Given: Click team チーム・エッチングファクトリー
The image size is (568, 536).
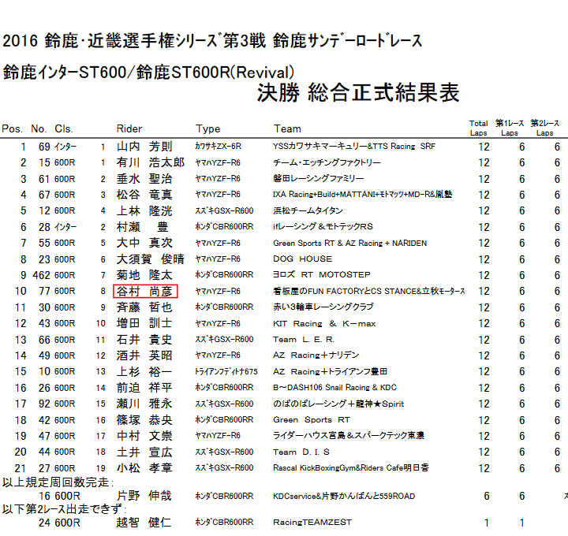Looking at the screenshot, I should tap(327, 162).
